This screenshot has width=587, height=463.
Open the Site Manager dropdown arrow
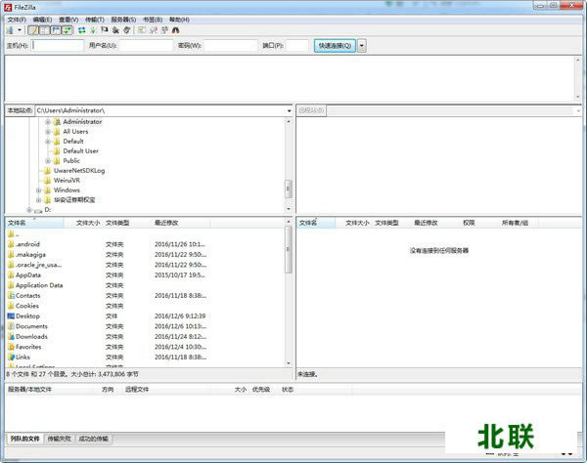(x=20, y=30)
